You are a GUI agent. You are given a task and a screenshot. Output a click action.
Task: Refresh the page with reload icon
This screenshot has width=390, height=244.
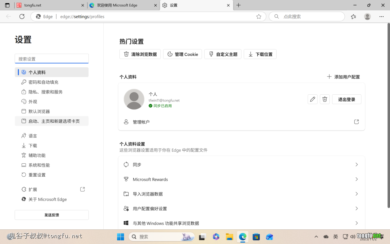22,17
